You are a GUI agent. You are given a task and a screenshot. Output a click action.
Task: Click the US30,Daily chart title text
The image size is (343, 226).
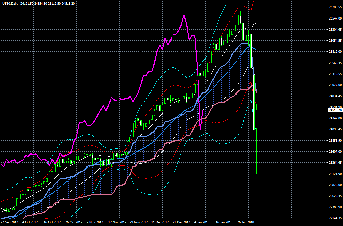coord(10,3)
